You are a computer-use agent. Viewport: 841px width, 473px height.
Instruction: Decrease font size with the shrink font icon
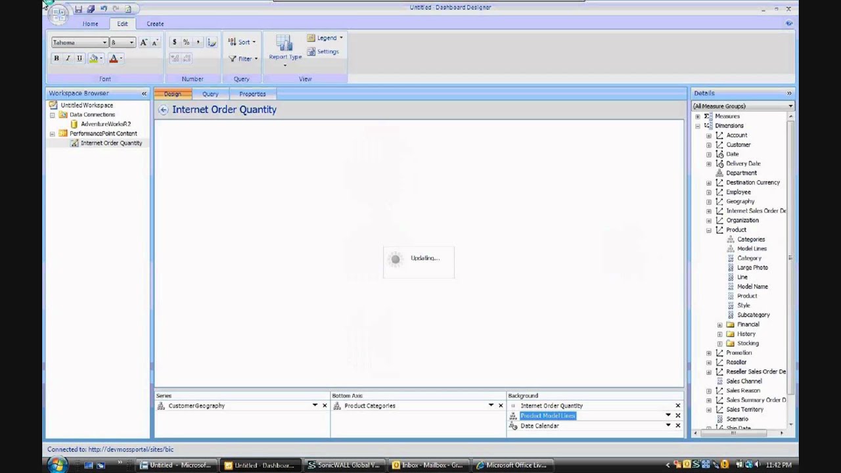pos(155,42)
